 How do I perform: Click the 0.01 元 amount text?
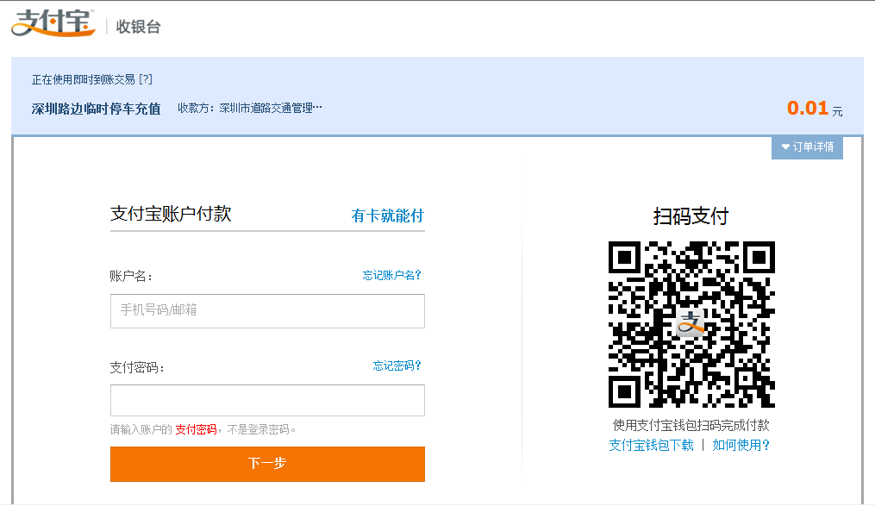815,109
